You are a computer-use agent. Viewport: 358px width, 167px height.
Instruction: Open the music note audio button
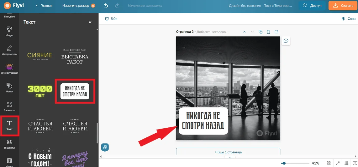pyautogui.click(x=105, y=147)
